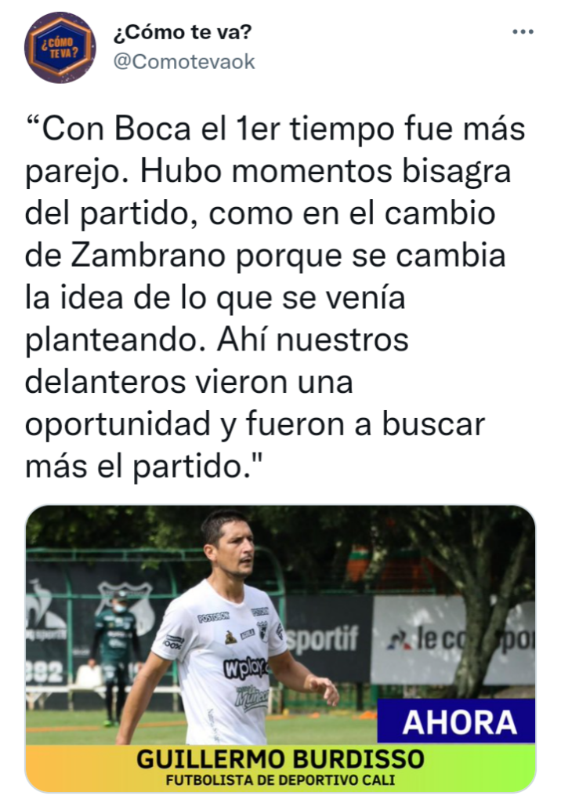561x803 pixels.
Task: Click the Postobón logo on the jersey shoulder
Action: tap(213, 617)
